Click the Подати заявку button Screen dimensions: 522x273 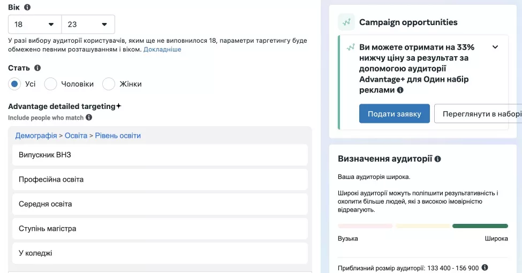(395, 114)
